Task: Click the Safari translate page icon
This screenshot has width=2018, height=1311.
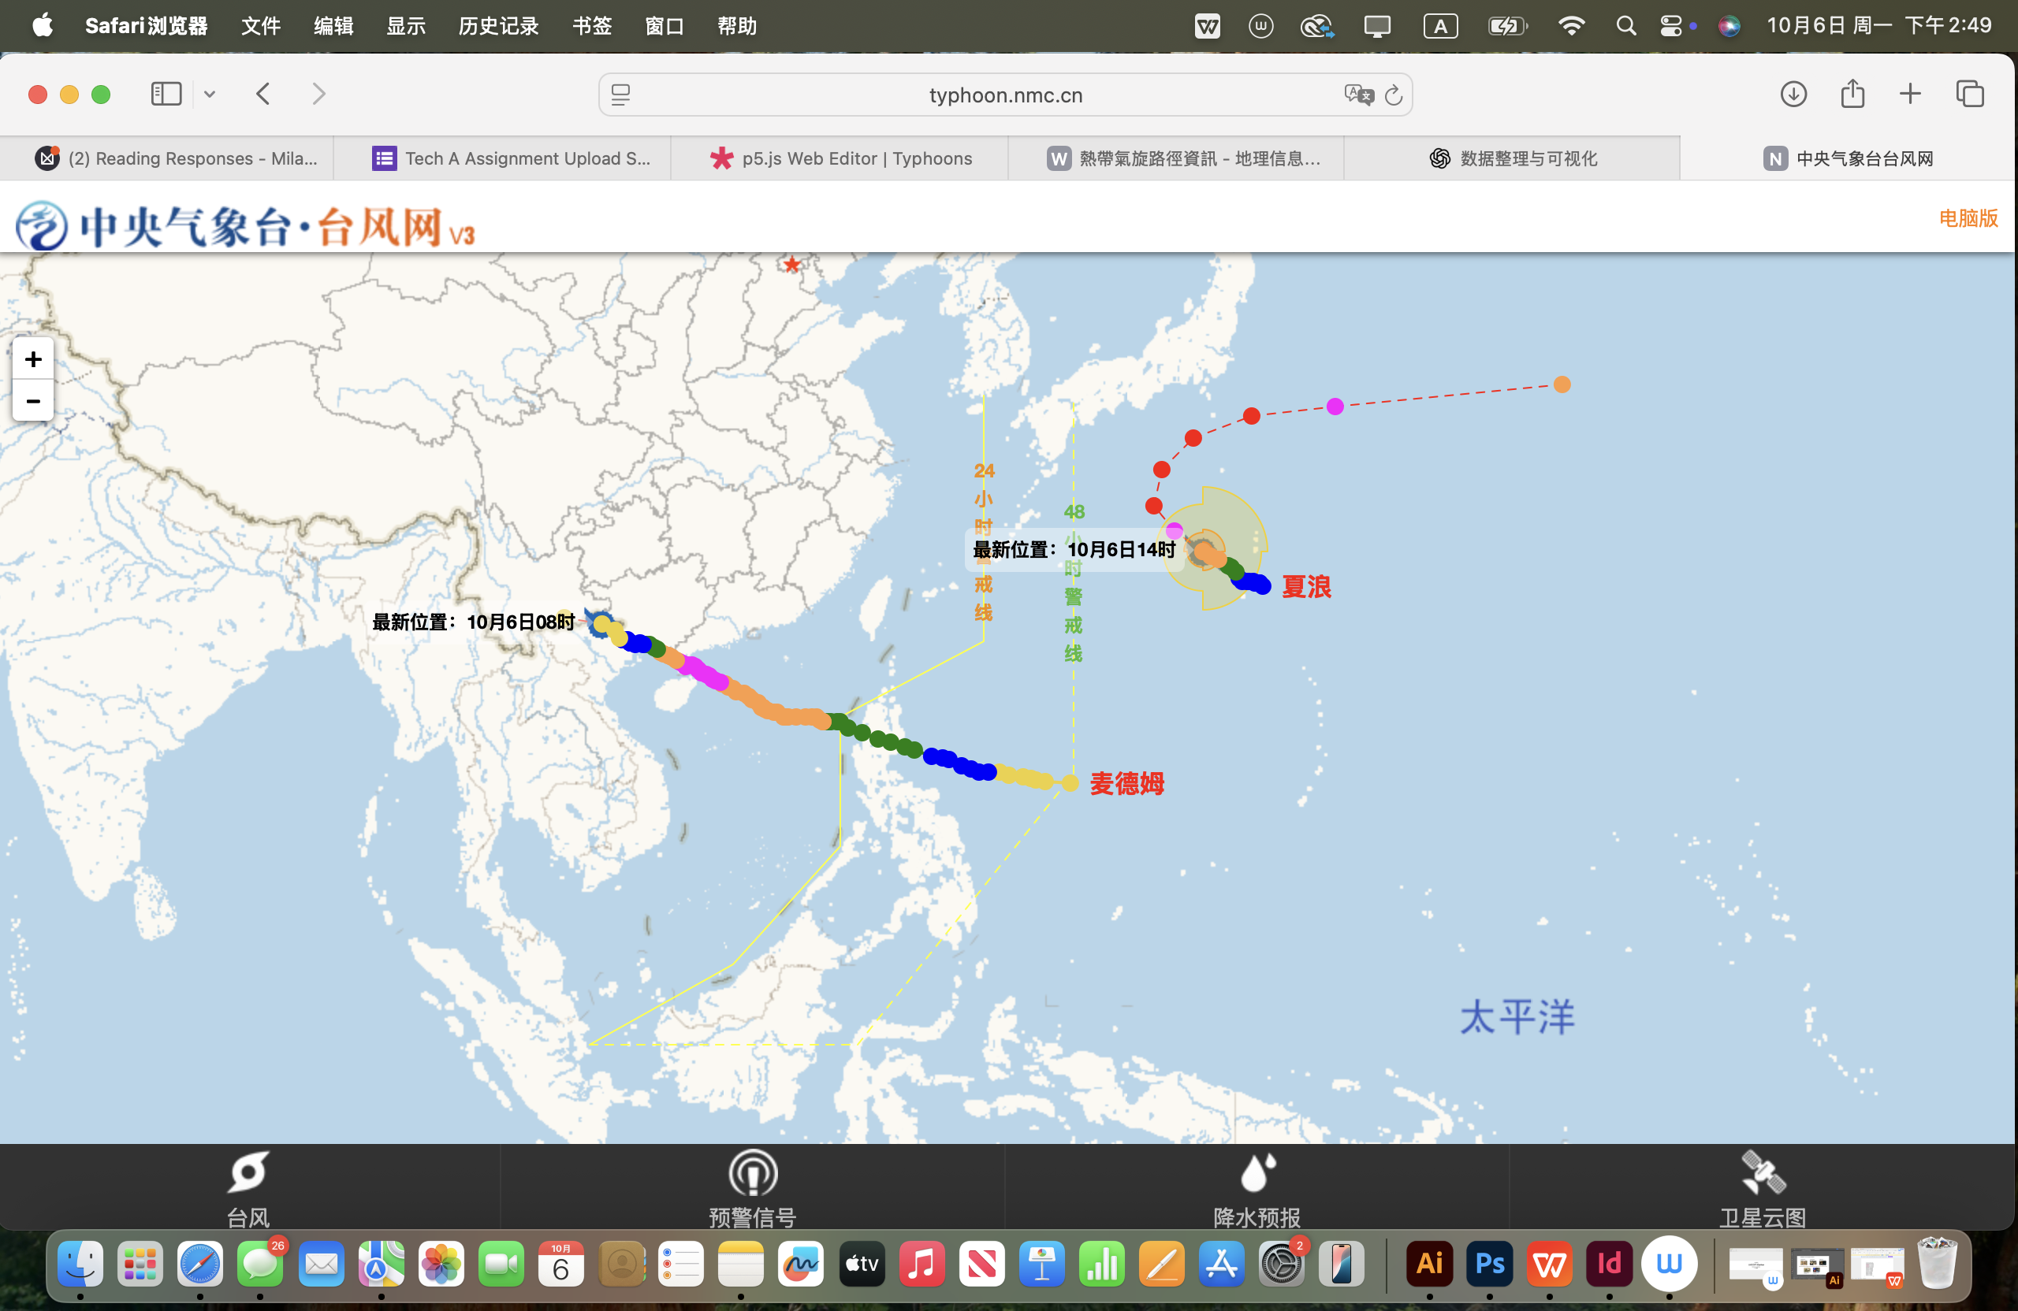Action: (1357, 94)
